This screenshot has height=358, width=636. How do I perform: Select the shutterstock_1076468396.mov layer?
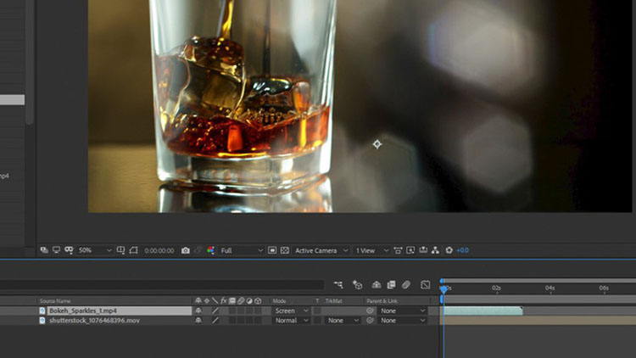[x=93, y=321]
